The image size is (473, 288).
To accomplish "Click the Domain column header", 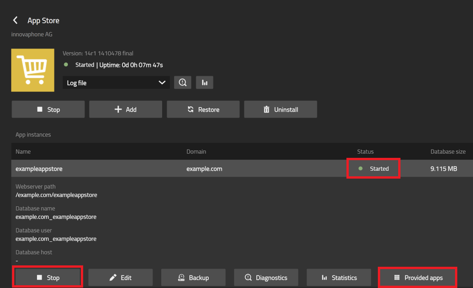I will coord(196,151).
